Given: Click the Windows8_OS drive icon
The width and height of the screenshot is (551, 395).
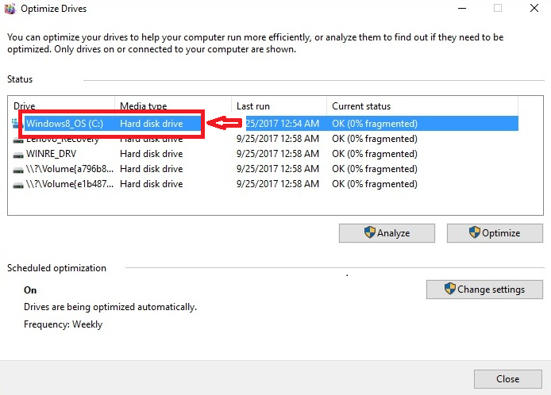Looking at the screenshot, I should 15,123.
